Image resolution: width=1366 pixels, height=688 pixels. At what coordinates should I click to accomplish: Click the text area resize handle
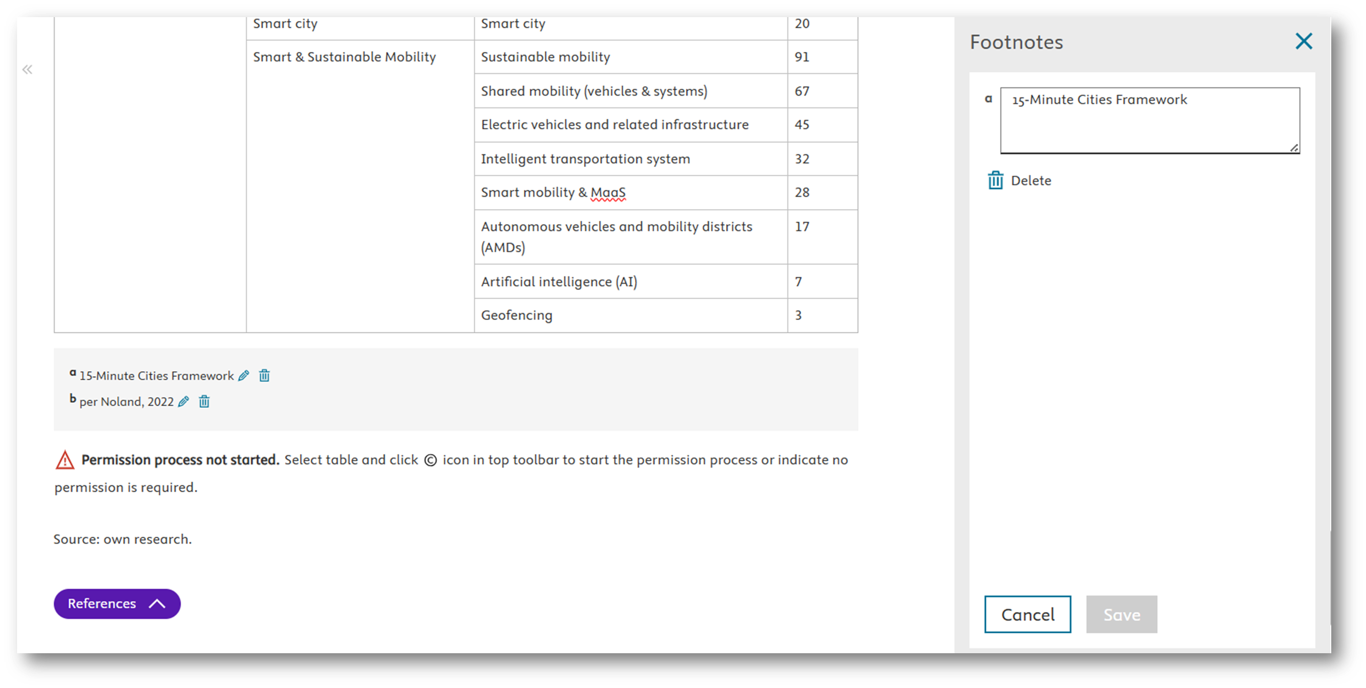click(x=1294, y=148)
